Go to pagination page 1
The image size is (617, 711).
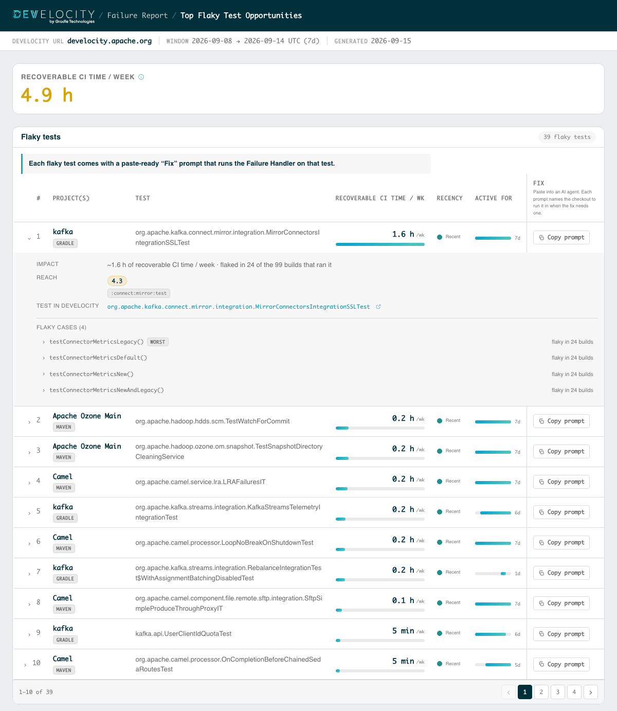[x=525, y=692]
